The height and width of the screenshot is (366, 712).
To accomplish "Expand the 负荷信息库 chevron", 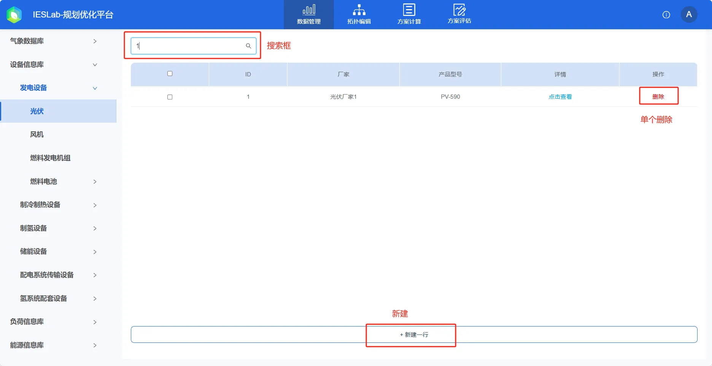I will point(95,322).
